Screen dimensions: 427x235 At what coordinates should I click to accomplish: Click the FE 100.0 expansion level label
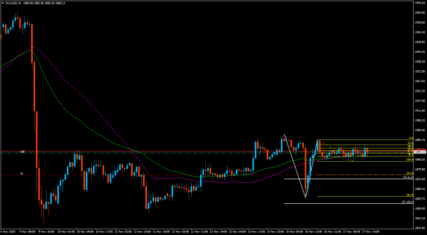(x=409, y=202)
